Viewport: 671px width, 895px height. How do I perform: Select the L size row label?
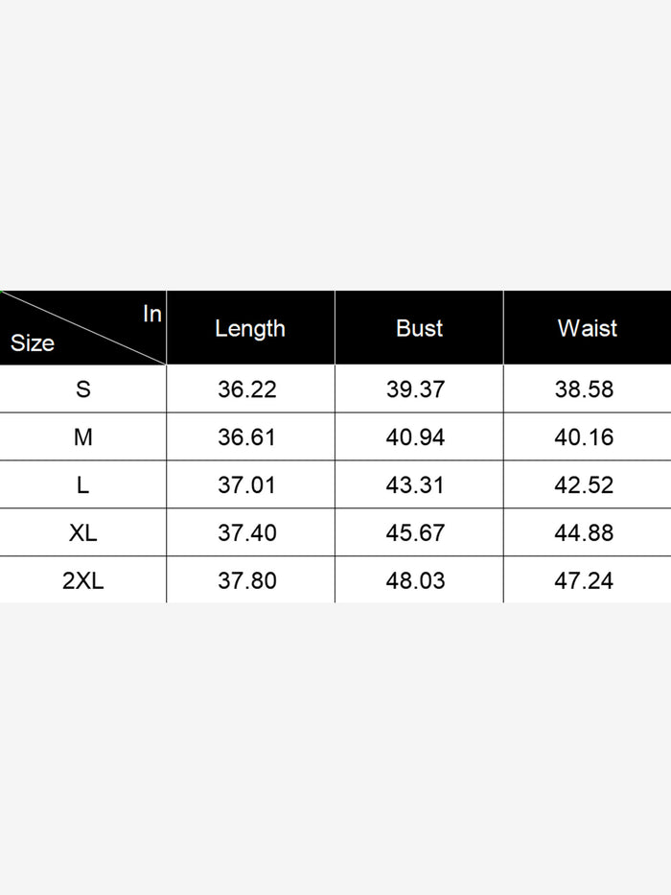coord(83,485)
